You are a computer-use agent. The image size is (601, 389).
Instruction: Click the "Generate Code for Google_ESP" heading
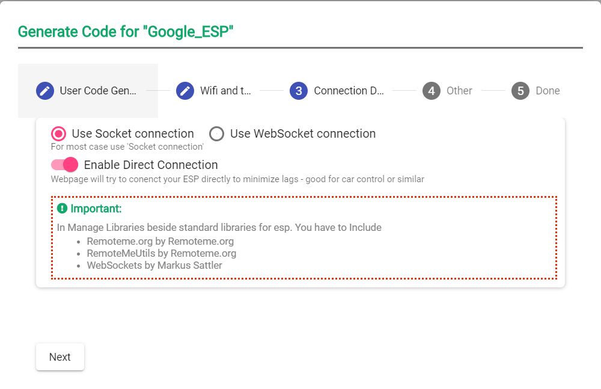(126, 31)
